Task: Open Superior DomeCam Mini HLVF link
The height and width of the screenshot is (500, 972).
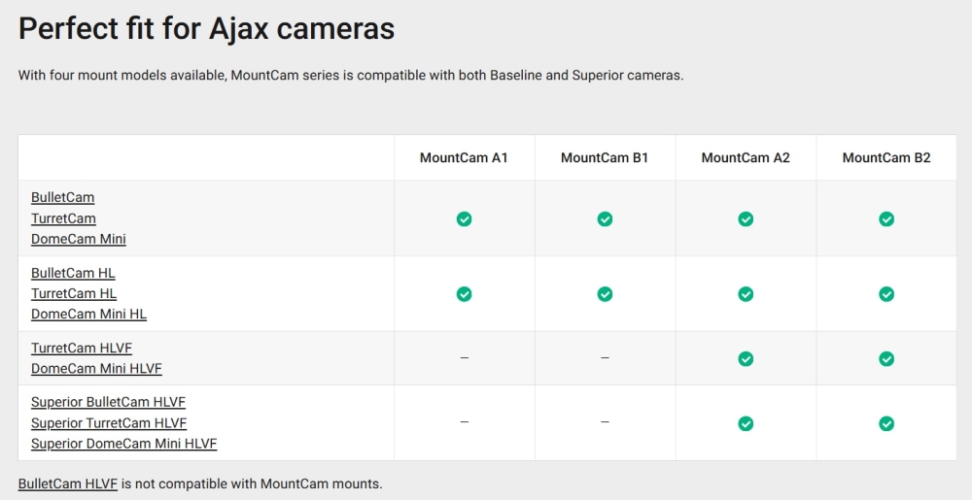Action: pos(123,444)
